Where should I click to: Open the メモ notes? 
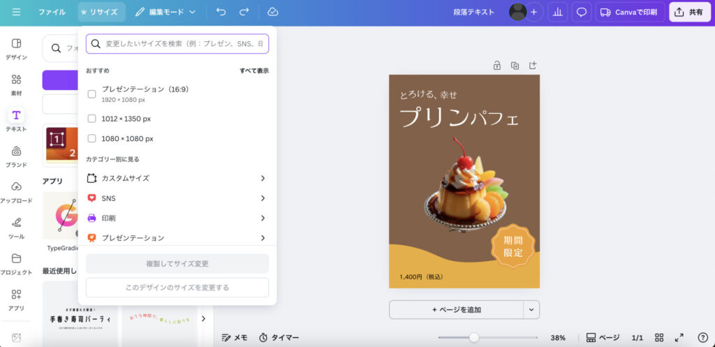coord(235,337)
